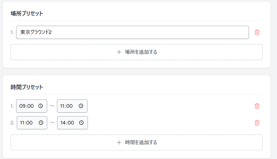The image size is (277, 159).
Task: Select the minutes segment of 09:00 start time
Action: (30, 106)
